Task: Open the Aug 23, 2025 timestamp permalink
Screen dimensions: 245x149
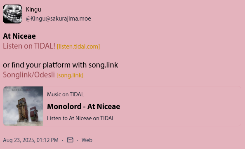Action: (x=31, y=140)
